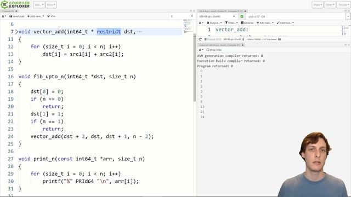
Task: Open the Other dropdown menu
Action: 330,5
